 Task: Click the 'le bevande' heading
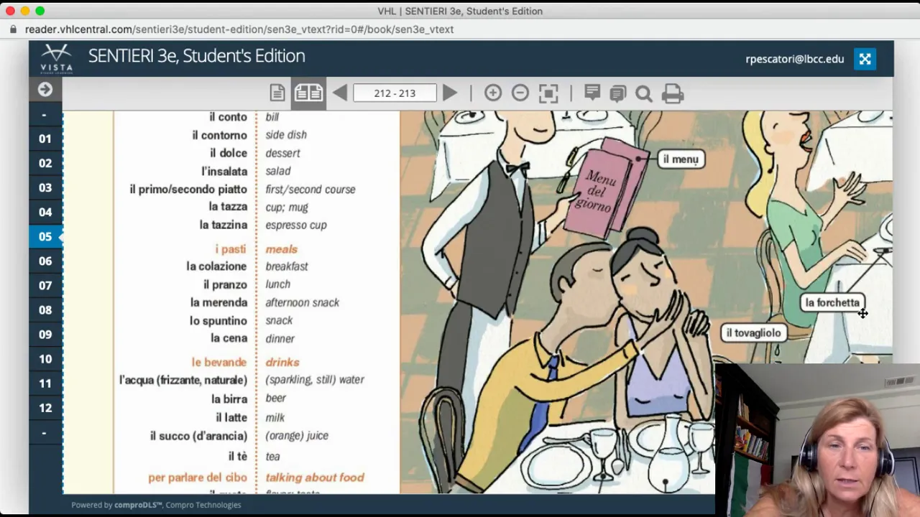tap(219, 363)
